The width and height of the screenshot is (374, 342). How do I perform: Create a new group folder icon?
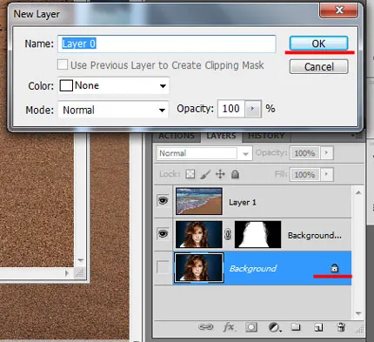[x=296, y=327]
